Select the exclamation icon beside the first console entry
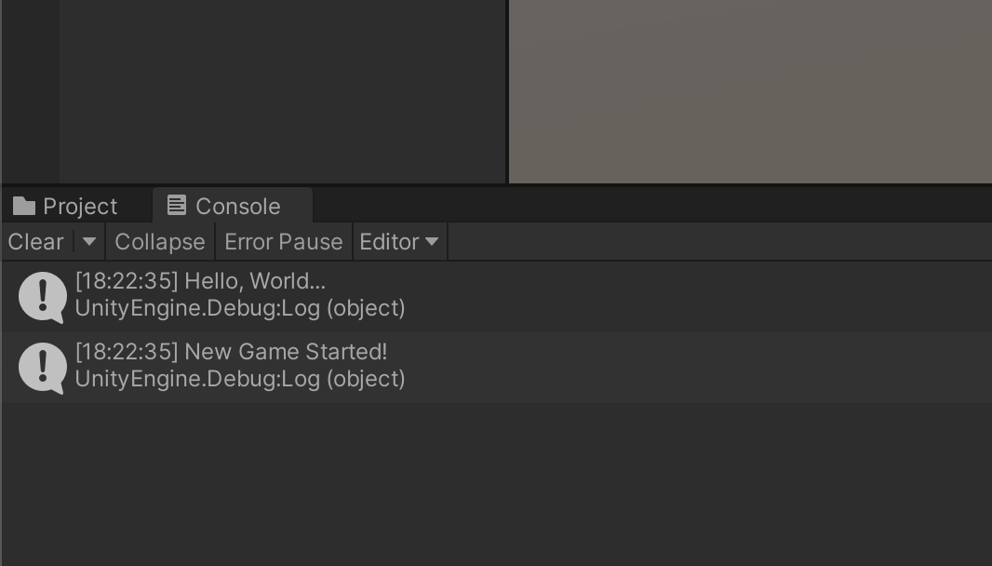Image resolution: width=992 pixels, height=566 pixels. click(41, 295)
